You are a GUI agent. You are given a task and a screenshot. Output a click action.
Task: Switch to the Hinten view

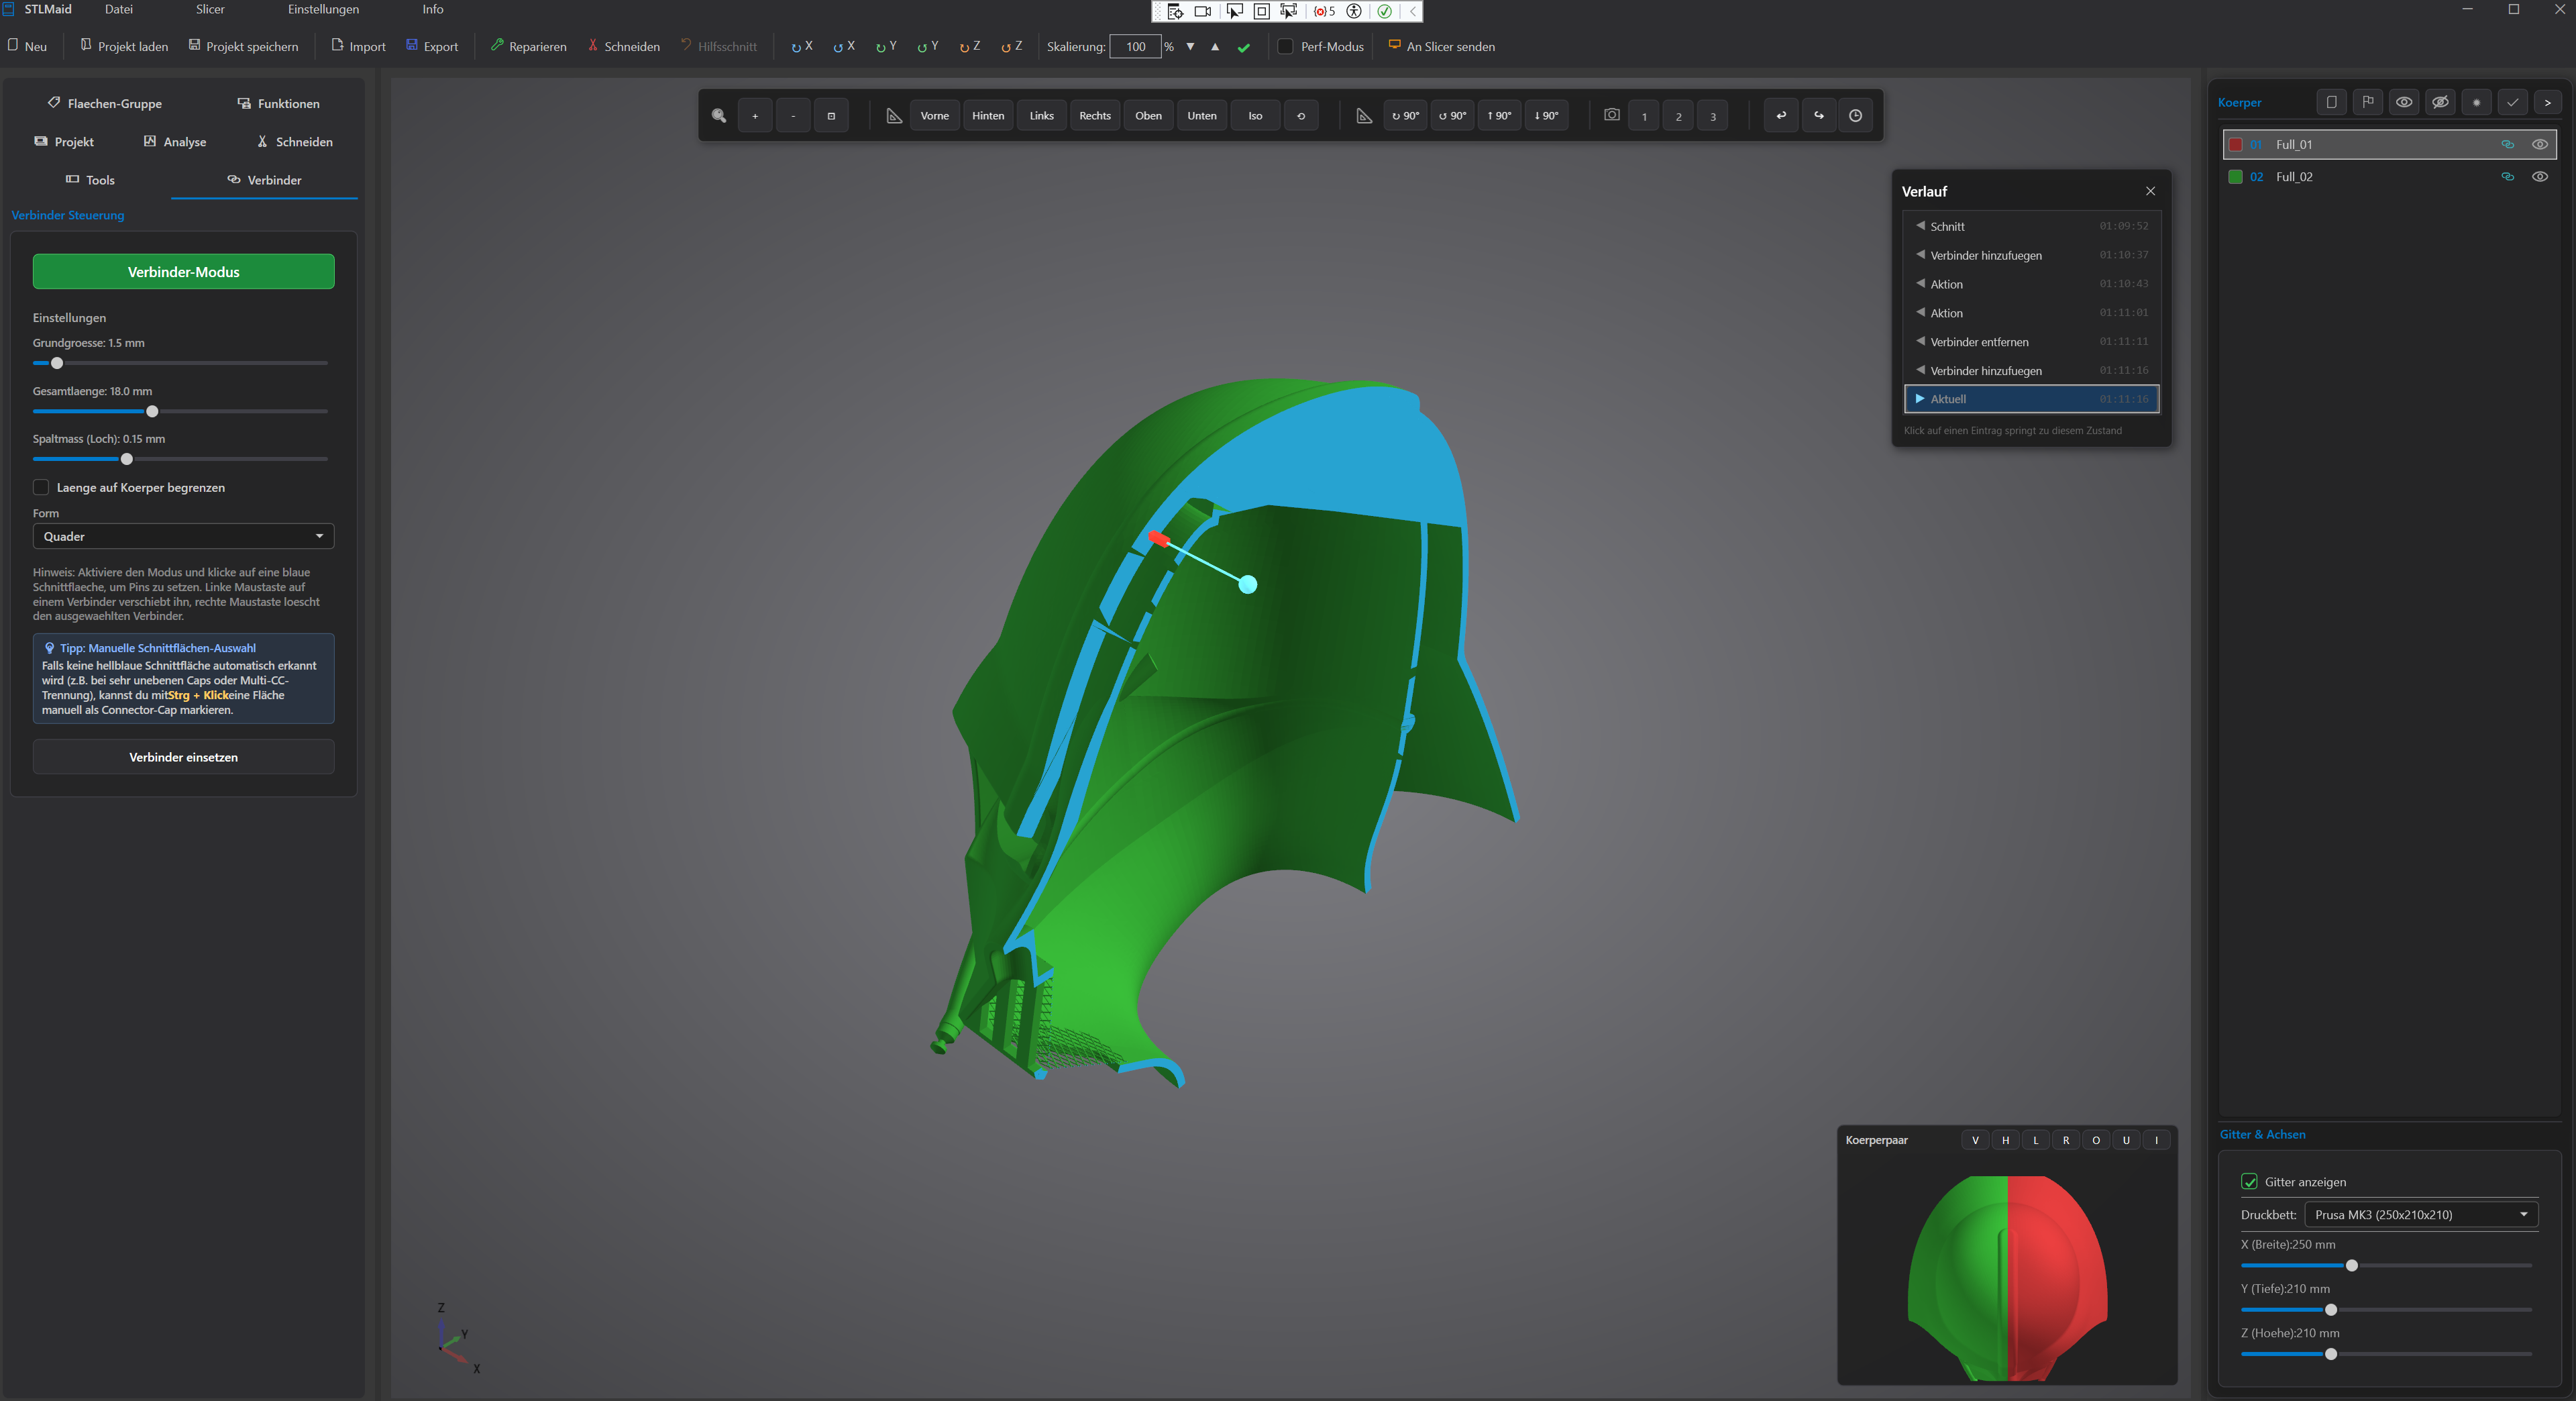(x=988, y=116)
